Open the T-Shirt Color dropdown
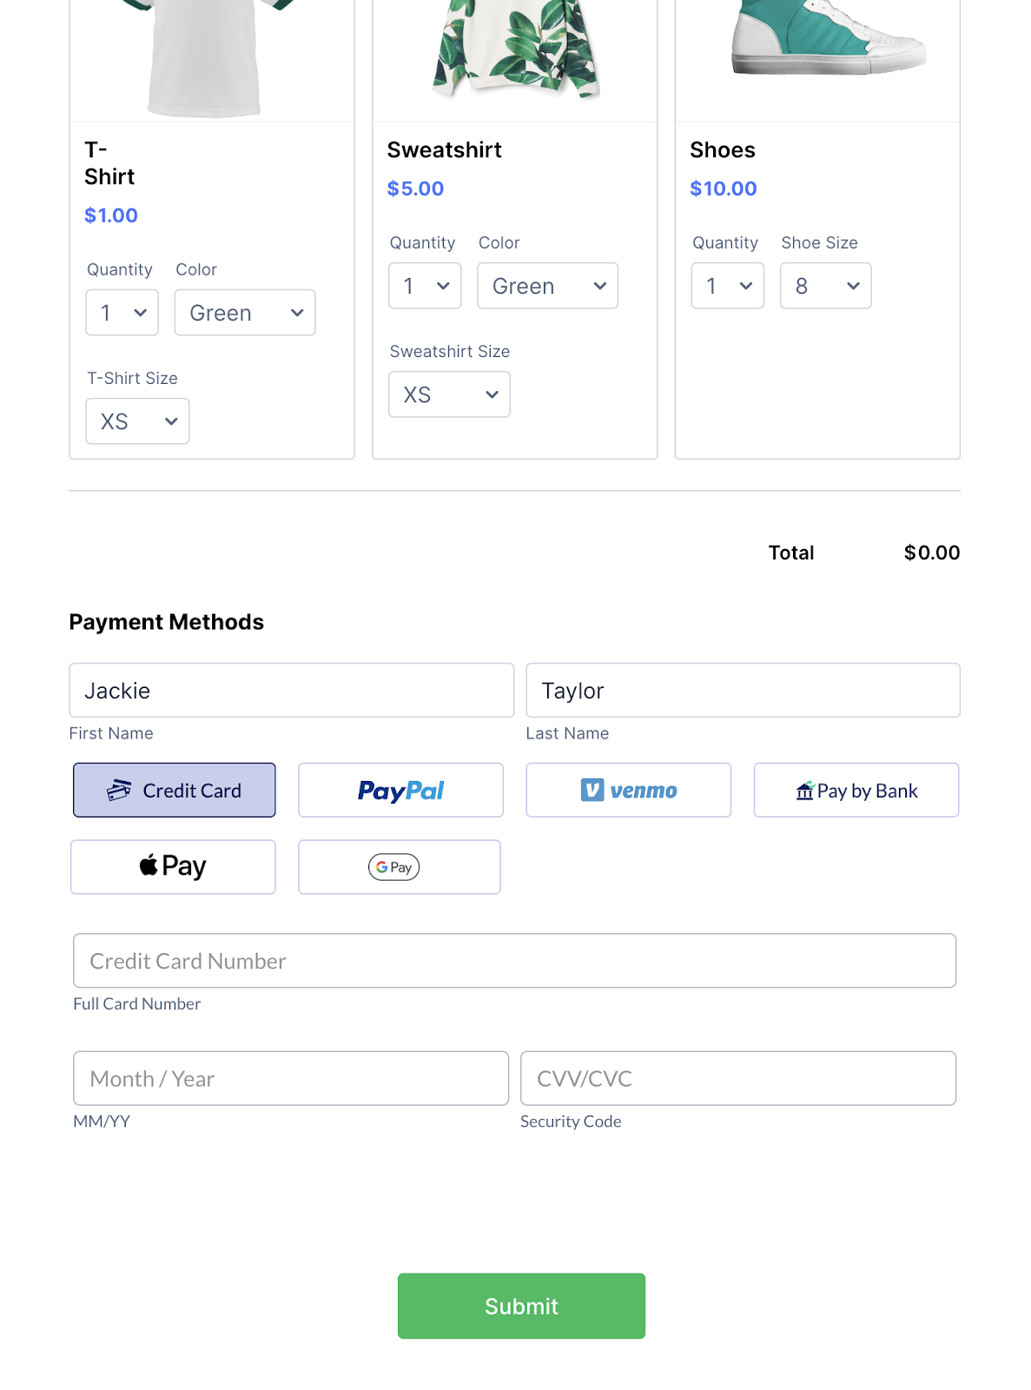 pos(245,313)
